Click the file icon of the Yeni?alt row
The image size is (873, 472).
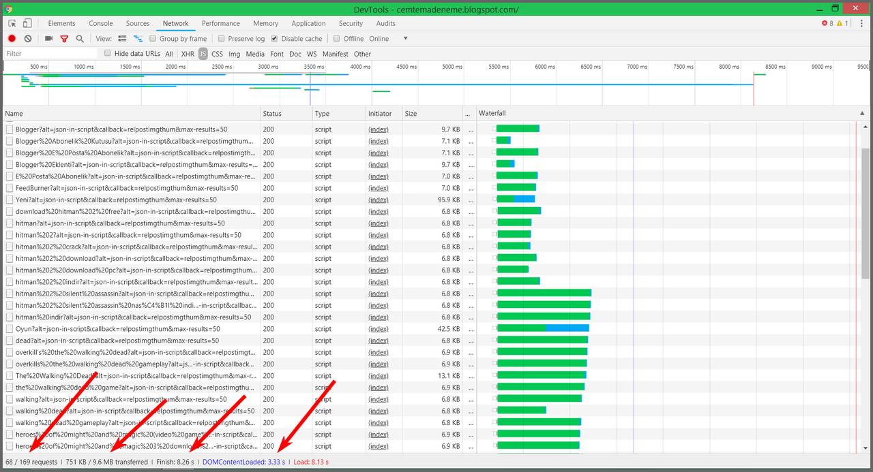tap(10, 200)
